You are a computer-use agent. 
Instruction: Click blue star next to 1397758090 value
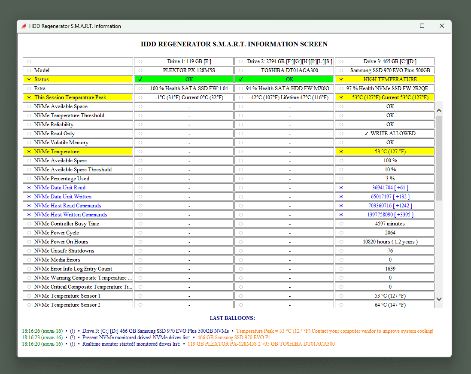pyautogui.click(x=341, y=215)
